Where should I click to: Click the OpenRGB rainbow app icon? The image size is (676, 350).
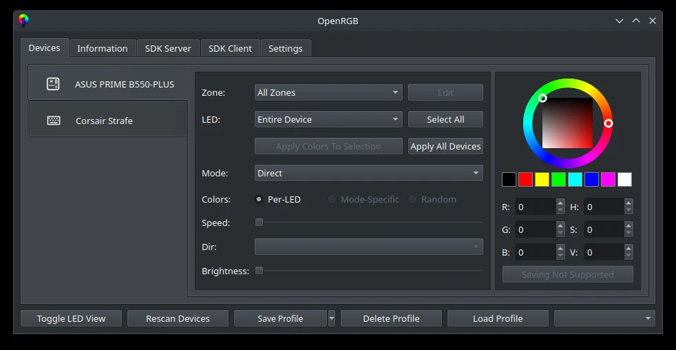(x=23, y=20)
